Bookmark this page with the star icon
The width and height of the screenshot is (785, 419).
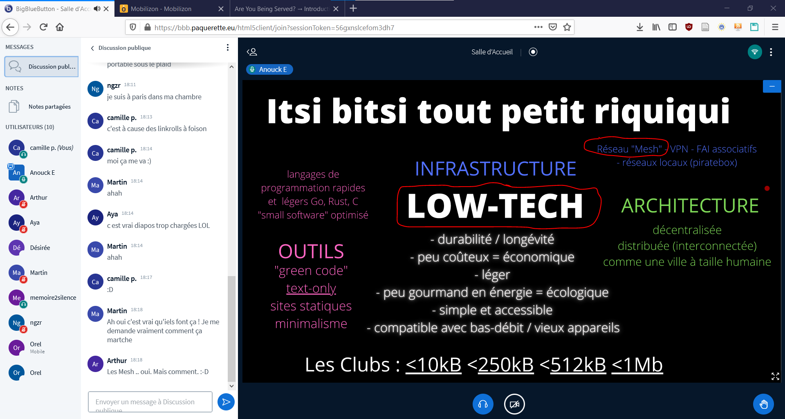click(567, 27)
